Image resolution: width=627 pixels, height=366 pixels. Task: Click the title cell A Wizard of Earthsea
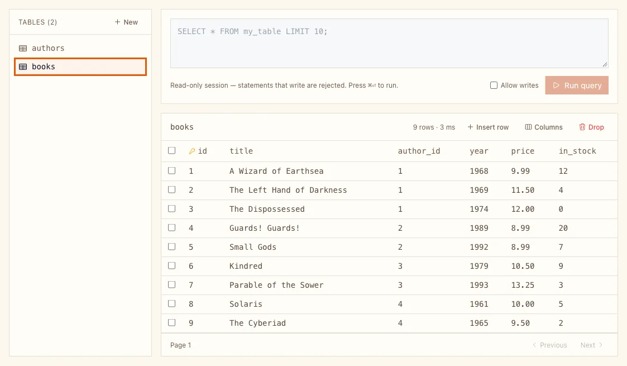point(276,171)
